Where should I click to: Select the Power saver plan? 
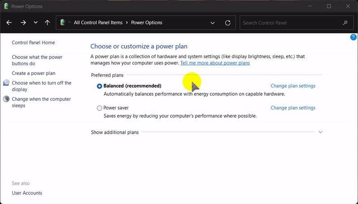click(99, 108)
